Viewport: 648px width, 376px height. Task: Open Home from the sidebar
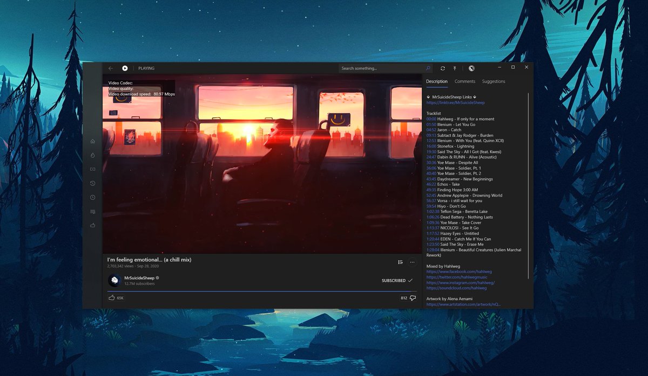93,141
